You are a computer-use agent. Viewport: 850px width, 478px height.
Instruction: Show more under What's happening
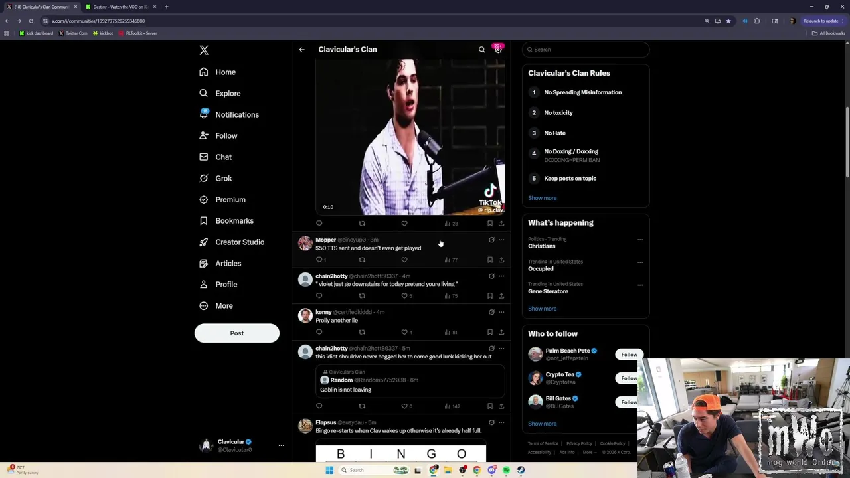pyautogui.click(x=543, y=309)
